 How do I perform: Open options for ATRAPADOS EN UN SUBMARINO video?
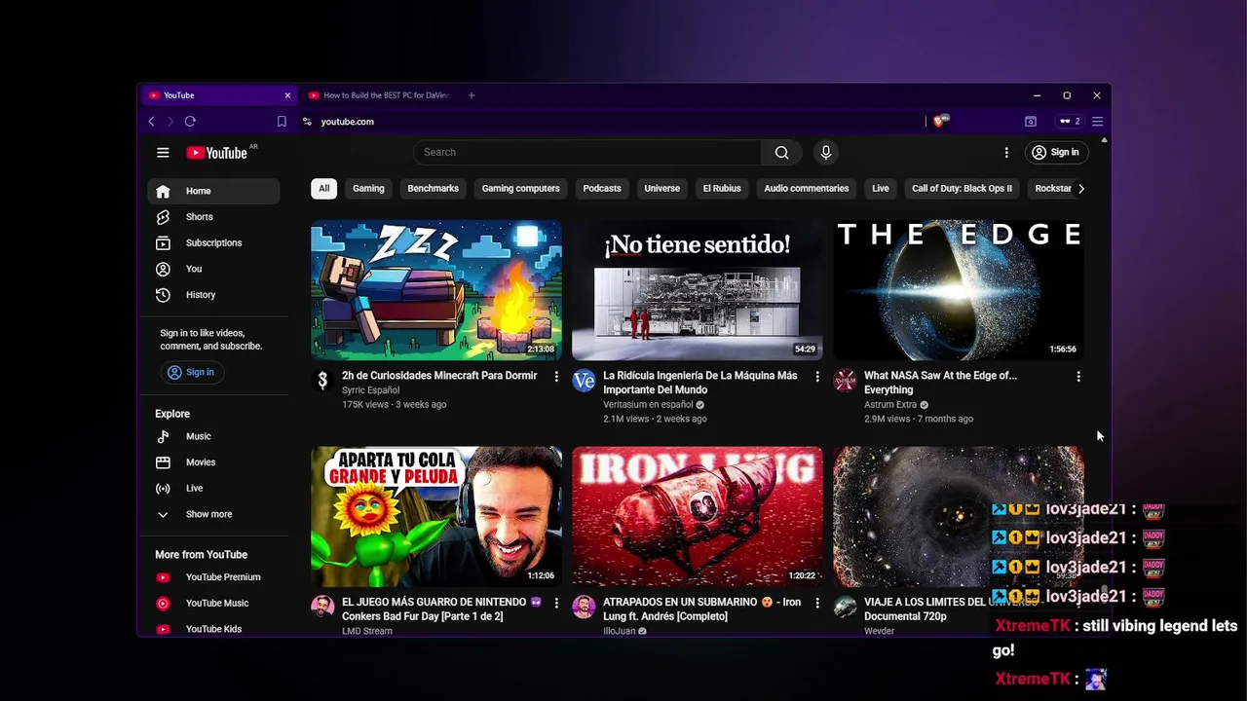click(x=817, y=603)
